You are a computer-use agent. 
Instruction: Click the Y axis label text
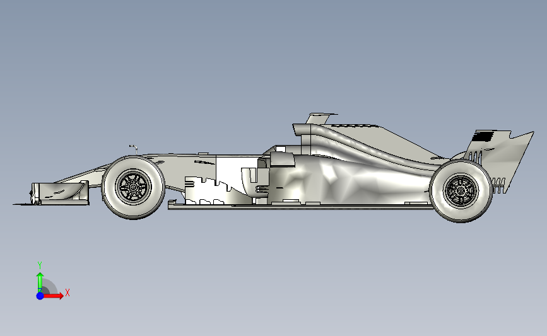(x=40, y=265)
